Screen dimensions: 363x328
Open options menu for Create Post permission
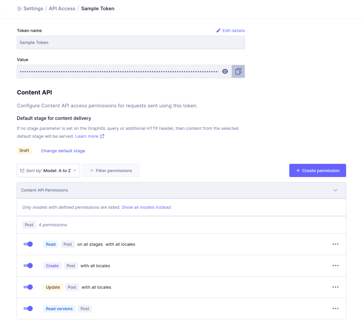click(x=335, y=266)
